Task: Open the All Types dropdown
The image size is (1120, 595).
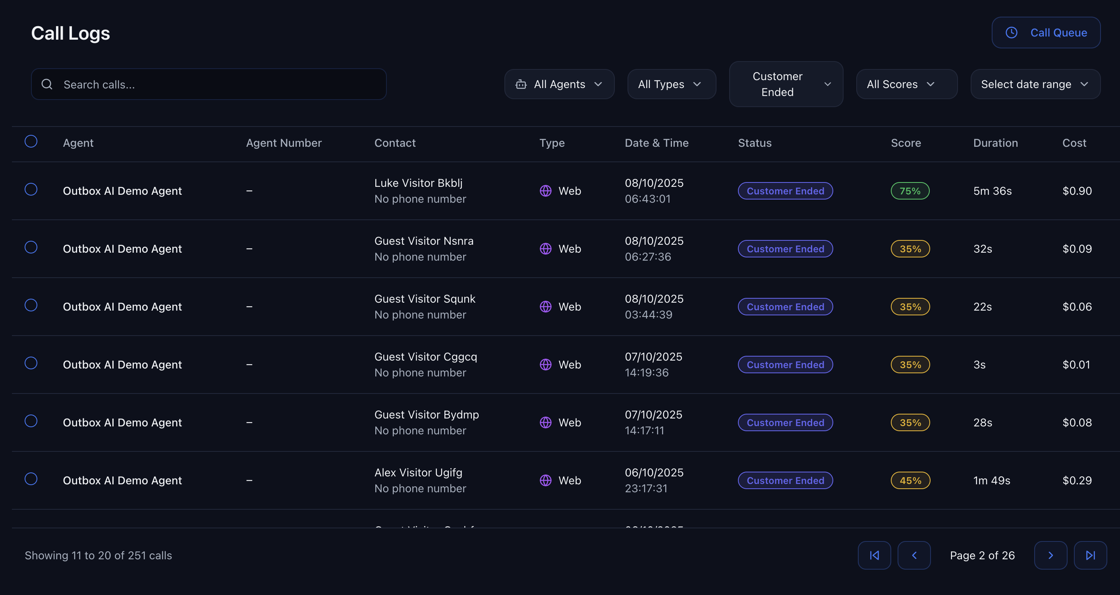Action: click(671, 84)
